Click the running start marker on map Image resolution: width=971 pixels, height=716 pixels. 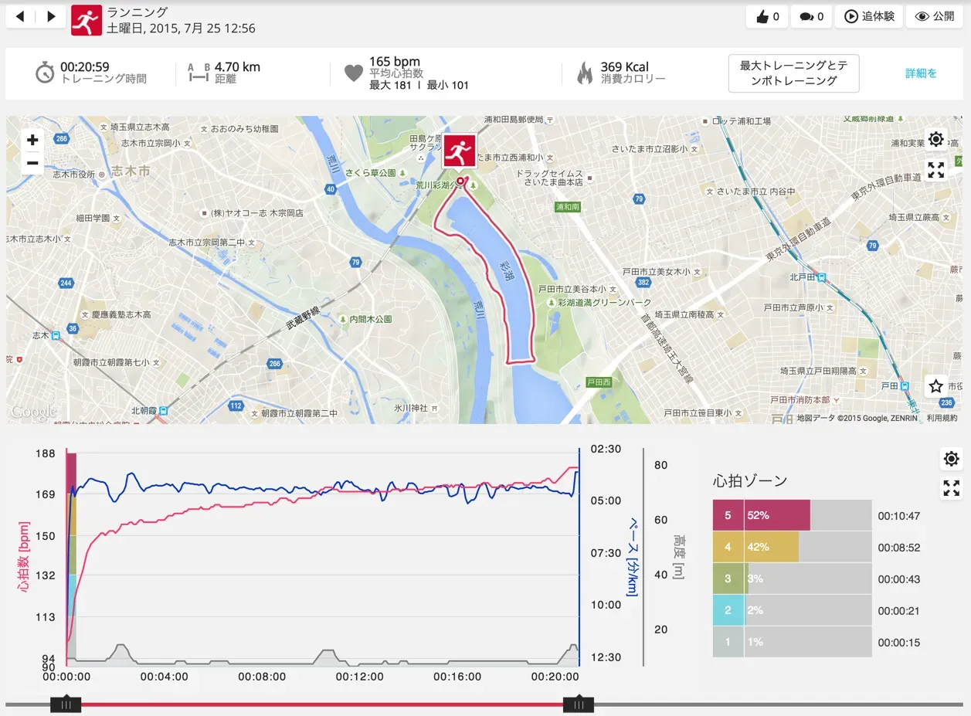tap(459, 151)
